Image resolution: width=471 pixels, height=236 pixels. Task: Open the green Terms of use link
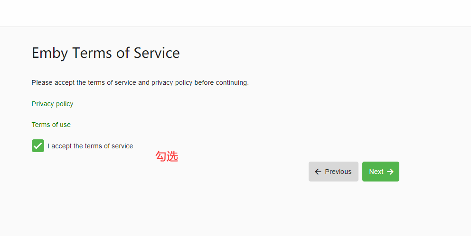(51, 125)
